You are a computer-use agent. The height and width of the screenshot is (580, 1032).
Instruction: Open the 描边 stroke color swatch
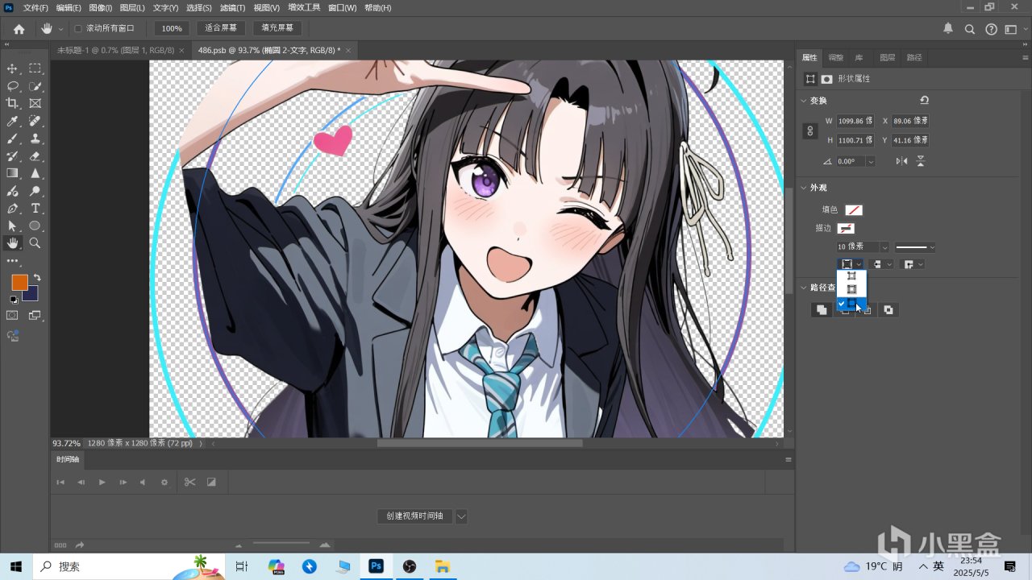[846, 229]
